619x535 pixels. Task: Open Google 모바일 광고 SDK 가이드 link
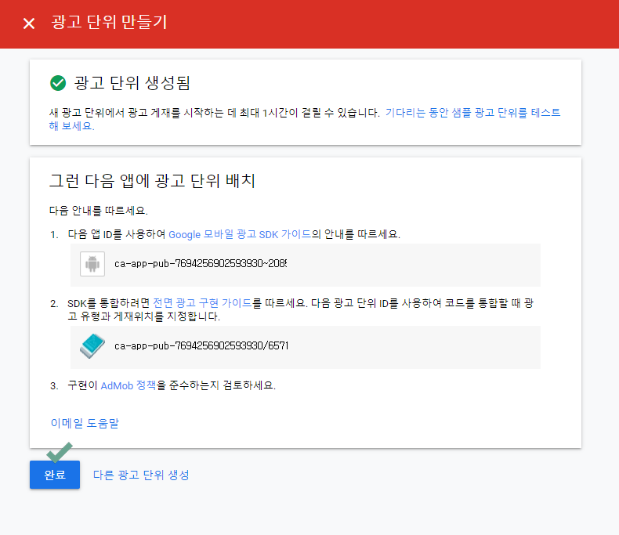(240, 234)
